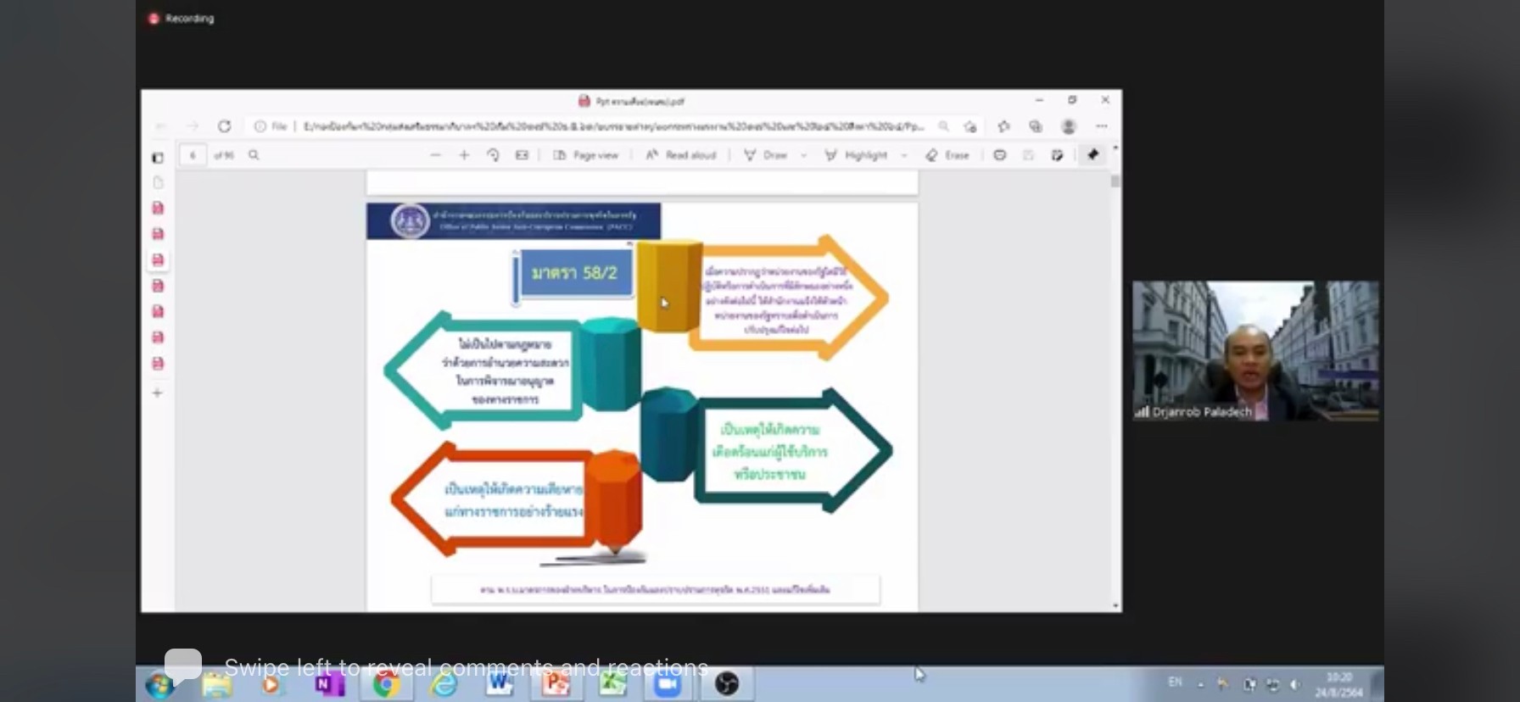This screenshot has width=1520, height=702.
Task: Open the Page view menu
Action: tap(586, 155)
